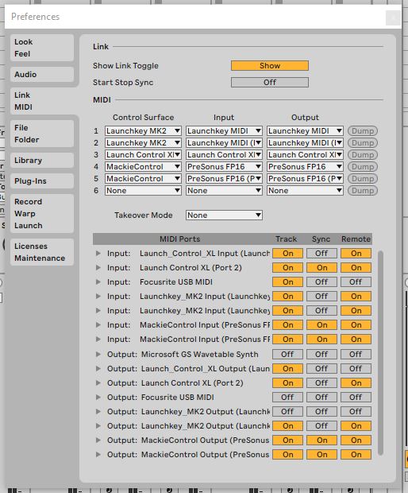Toggle Track on Input Launch Control XL (Port 2)
This screenshot has height=493, width=408.
288,268
